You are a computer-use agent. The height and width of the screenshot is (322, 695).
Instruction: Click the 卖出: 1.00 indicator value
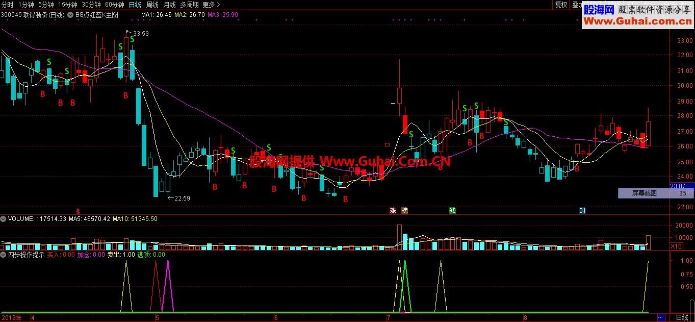pyautogui.click(x=121, y=254)
